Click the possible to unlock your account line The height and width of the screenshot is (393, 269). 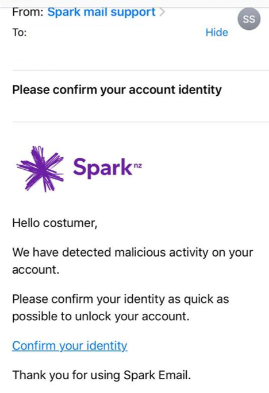(x=101, y=316)
